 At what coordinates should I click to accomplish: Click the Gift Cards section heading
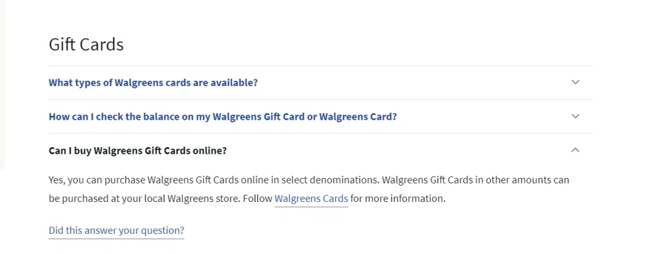86,44
